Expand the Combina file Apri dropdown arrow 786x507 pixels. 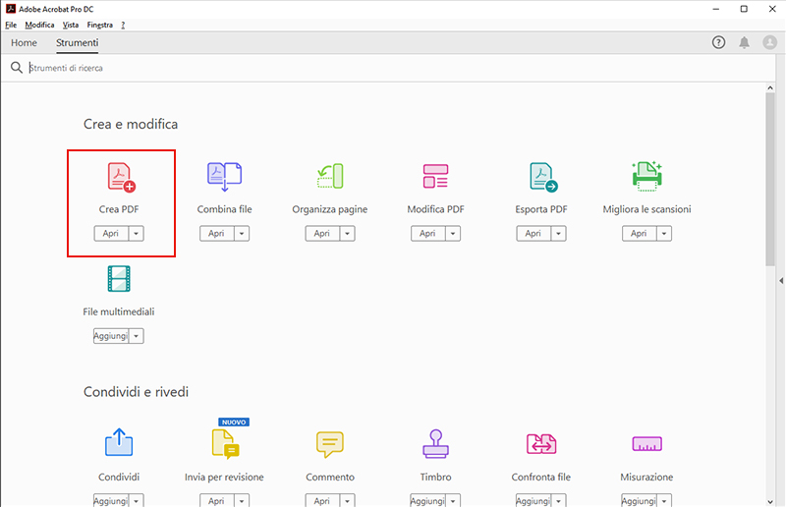tap(242, 233)
